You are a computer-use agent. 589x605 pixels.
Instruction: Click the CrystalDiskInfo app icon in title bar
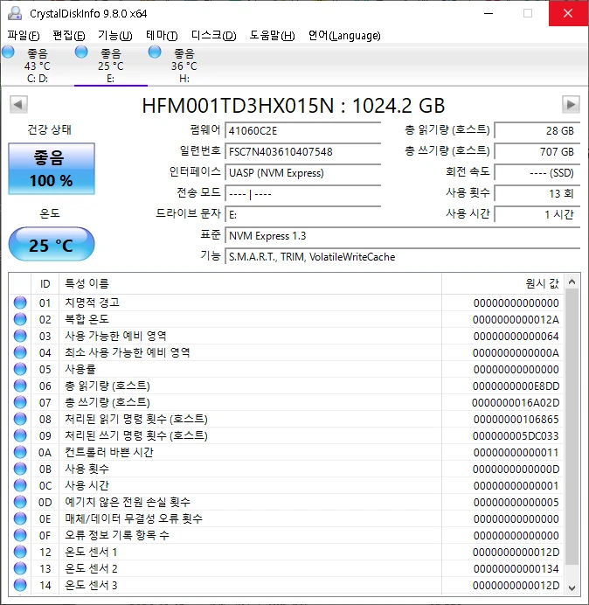click(15, 13)
